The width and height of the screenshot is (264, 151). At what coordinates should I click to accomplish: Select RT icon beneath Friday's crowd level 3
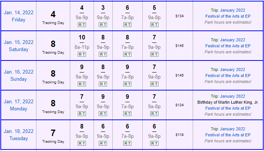click(x=103, y=24)
